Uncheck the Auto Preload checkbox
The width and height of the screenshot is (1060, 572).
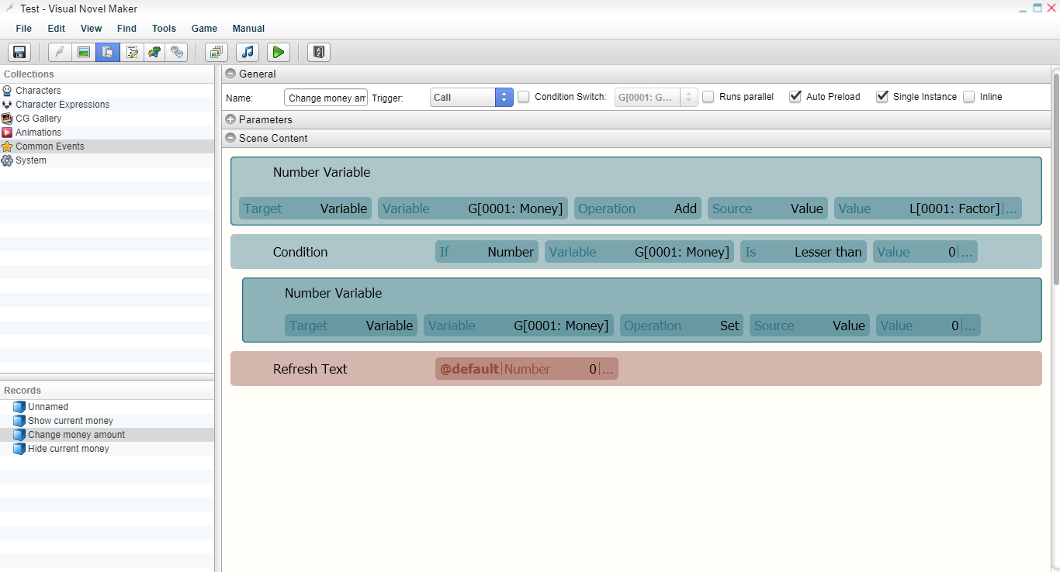pos(795,97)
